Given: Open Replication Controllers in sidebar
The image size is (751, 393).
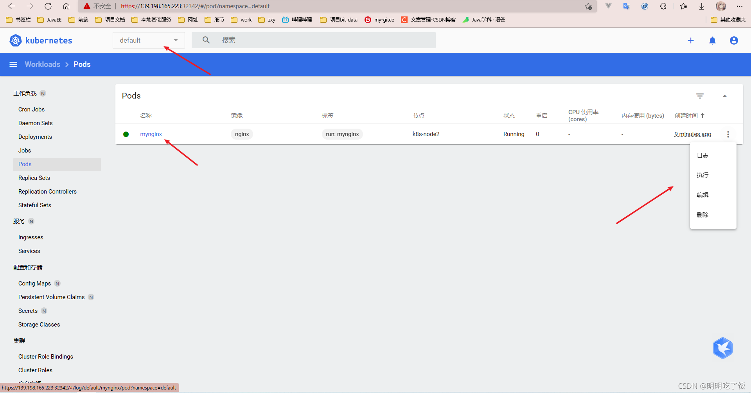Looking at the screenshot, I should click(x=47, y=192).
